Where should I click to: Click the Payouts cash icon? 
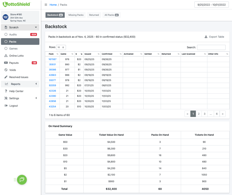6,63
